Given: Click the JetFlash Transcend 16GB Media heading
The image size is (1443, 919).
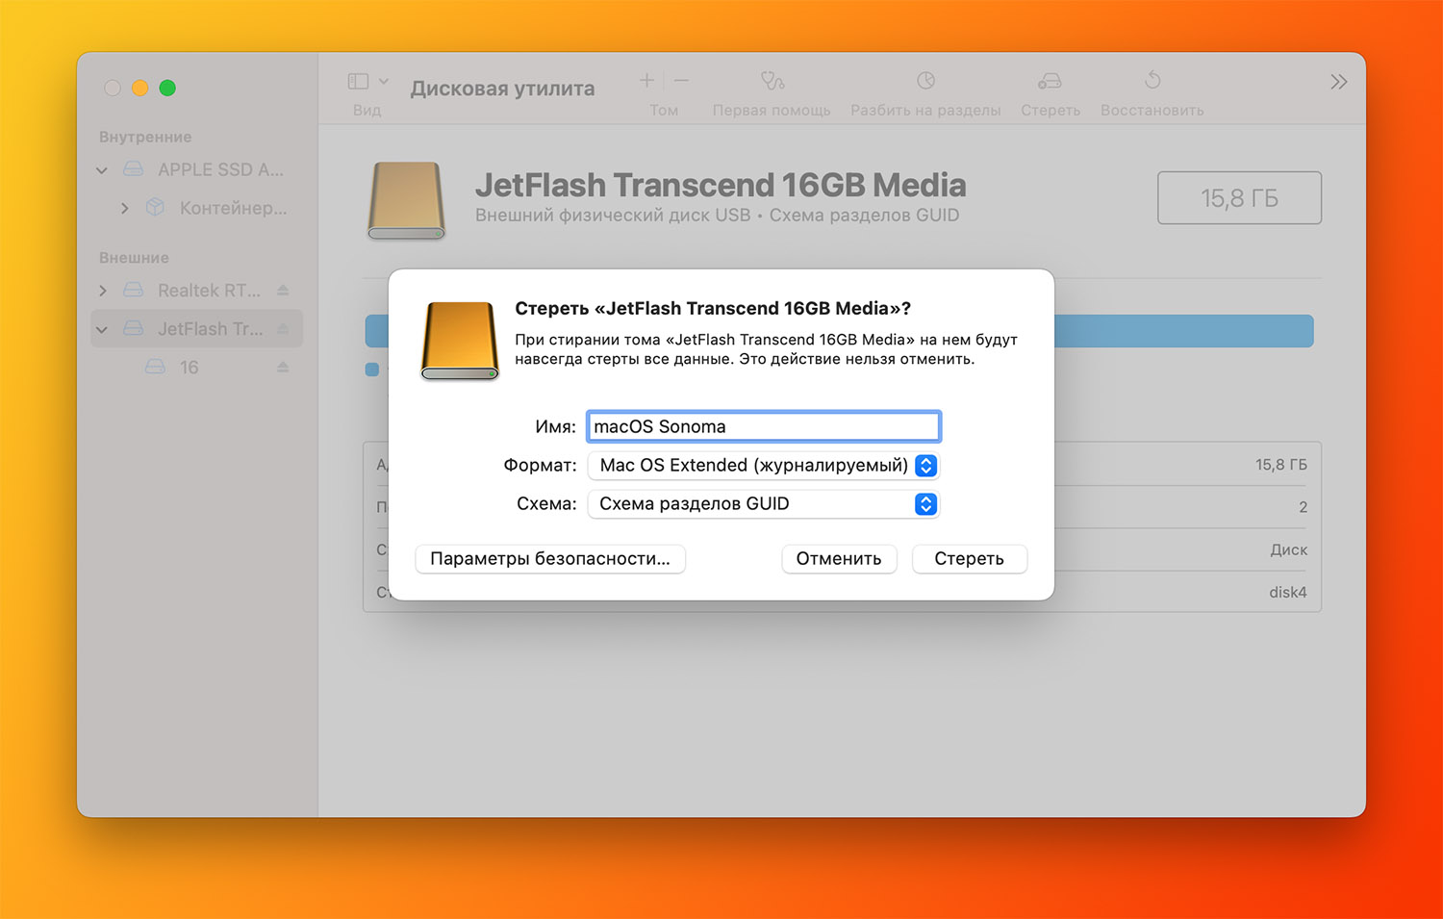Looking at the screenshot, I should pyautogui.click(x=721, y=185).
